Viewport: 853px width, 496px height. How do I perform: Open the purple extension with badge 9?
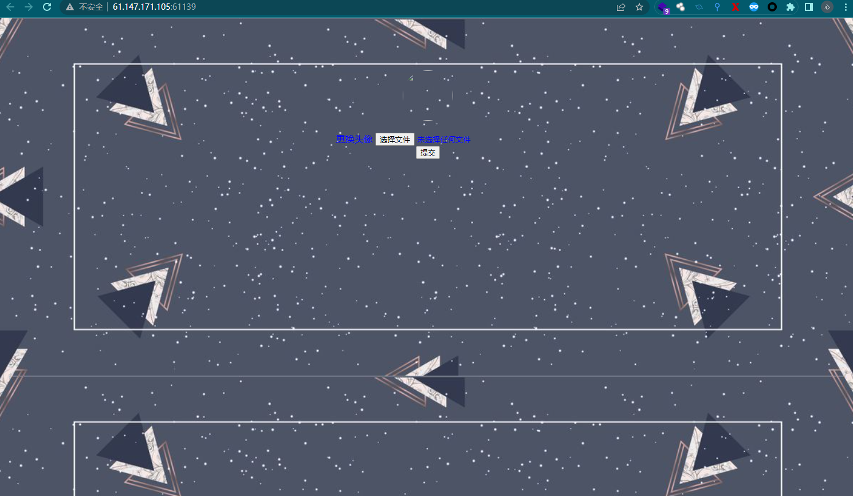pos(662,7)
